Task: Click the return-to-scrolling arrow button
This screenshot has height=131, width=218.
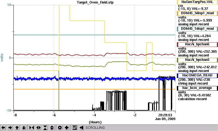Action: 81,128
